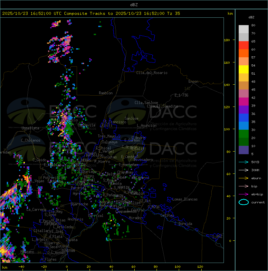This screenshot has height=271, width=268.
Task: Click the 'Potrerillos' place label
Action: point(54,178)
